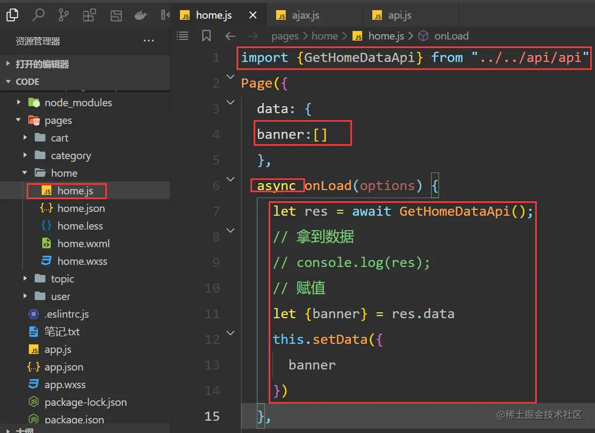595x433 pixels.
Task: Click the pages breadcrumb segment
Action: tap(285, 36)
